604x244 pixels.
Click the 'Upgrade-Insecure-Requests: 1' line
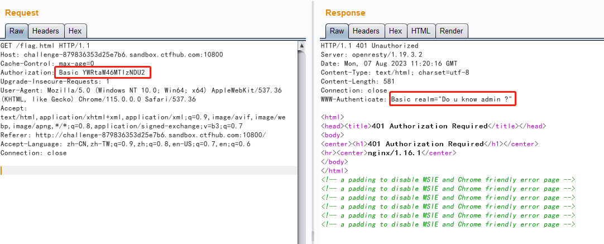click(x=55, y=82)
